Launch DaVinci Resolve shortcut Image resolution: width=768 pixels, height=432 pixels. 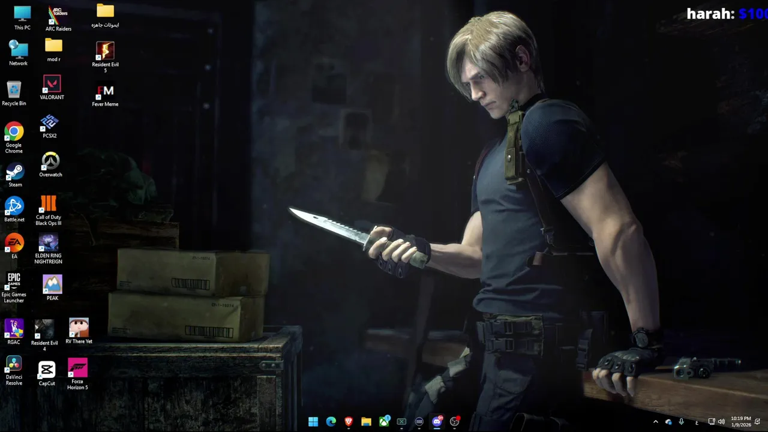tap(14, 371)
